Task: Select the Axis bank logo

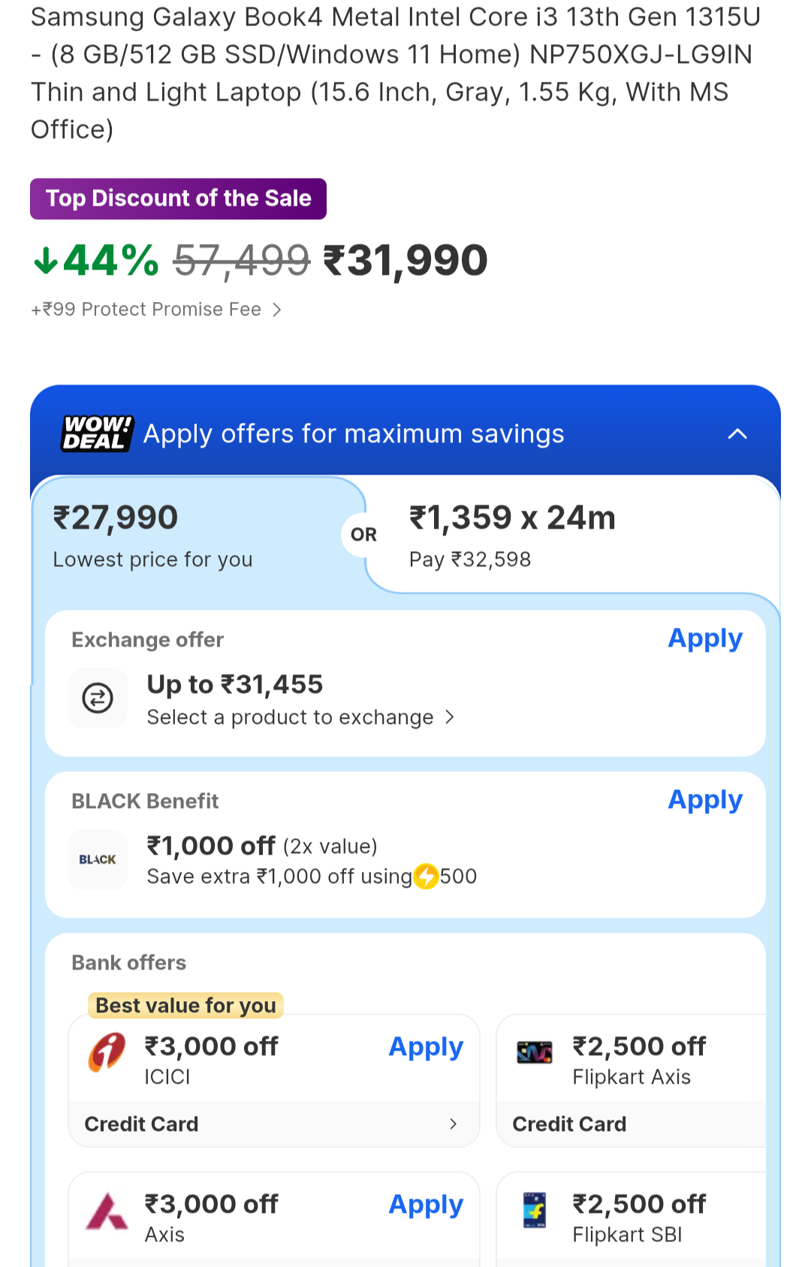Action: 107,1211
